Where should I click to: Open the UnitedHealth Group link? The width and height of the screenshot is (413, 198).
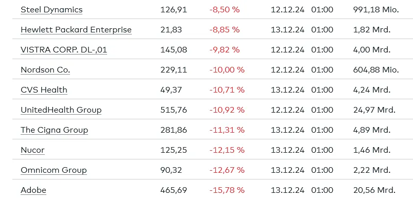coord(61,110)
